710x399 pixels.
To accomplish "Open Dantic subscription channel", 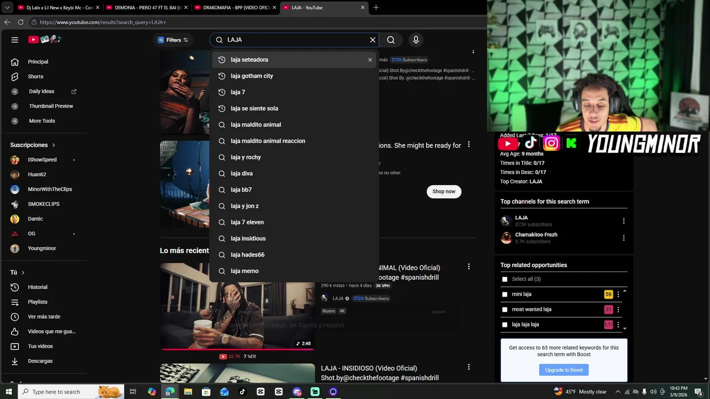I will coord(35,219).
